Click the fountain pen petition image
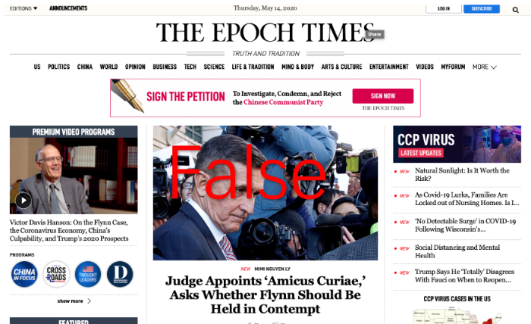Image resolution: width=531 pixels, height=324 pixels. [127, 96]
